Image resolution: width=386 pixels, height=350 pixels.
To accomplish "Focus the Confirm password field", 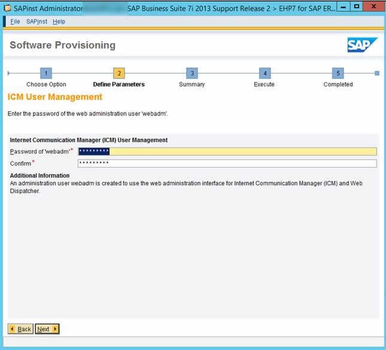I will [227, 163].
